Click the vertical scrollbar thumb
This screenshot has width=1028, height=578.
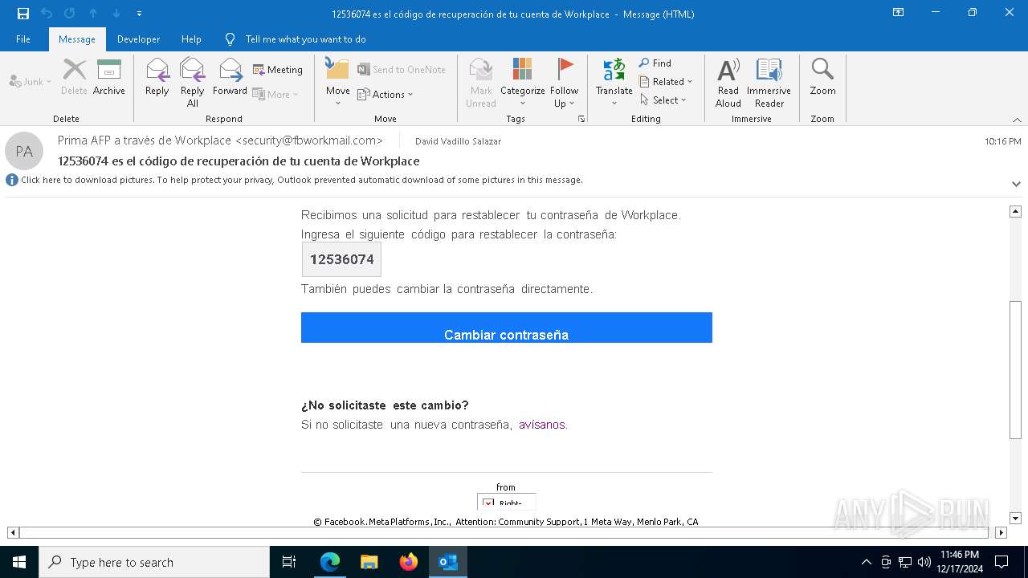click(1016, 370)
